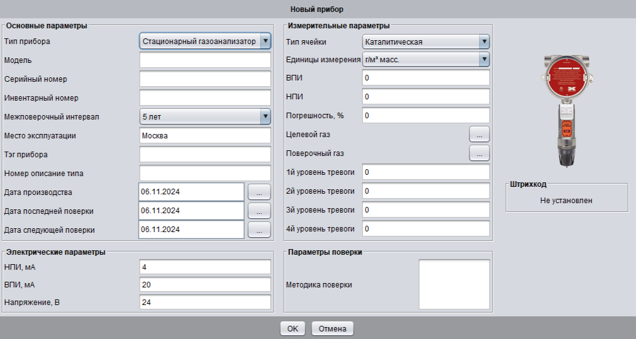This screenshot has height=339, width=636.
Task: Focus the Напряжение, В field
Action: coord(204,303)
